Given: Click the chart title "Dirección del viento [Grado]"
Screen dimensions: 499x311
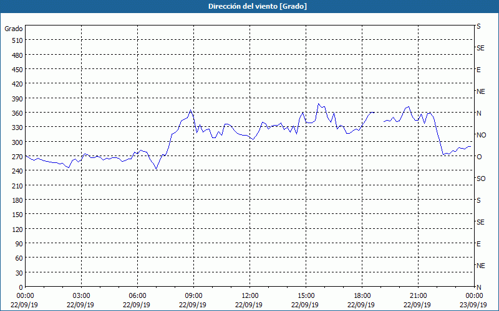Looking at the screenshot, I should tap(258, 6).
